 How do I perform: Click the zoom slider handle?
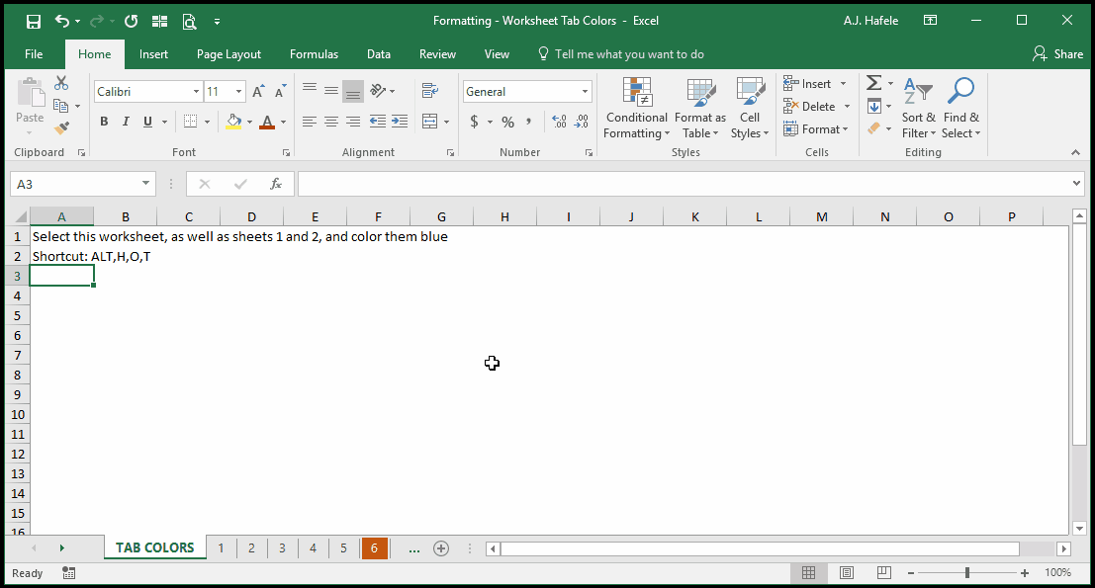pyautogui.click(x=967, y=572)
